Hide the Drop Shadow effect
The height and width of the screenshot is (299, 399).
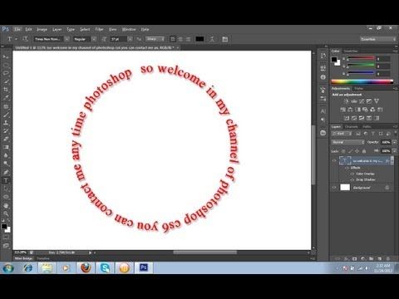coord(352,179)
